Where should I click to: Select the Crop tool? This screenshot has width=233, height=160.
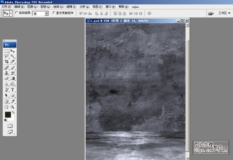6,61
